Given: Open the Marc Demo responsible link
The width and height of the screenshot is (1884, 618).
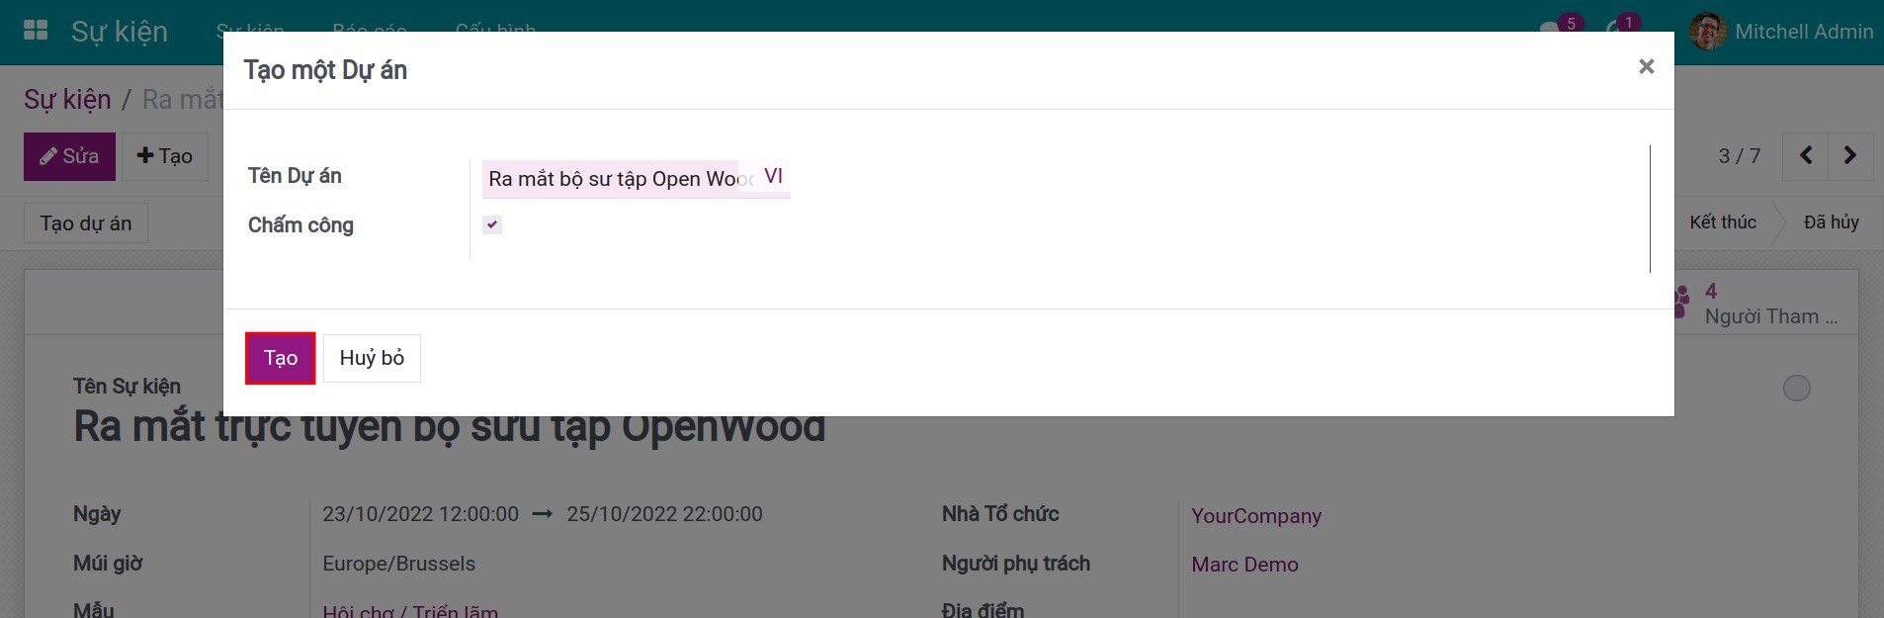Looking at the screenshot, I should (1244, 565).
